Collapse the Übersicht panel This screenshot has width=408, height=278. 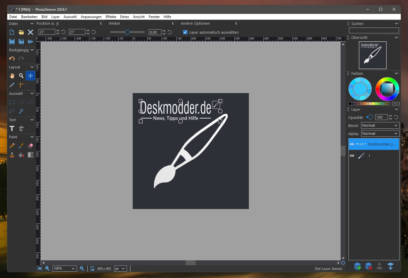coord(396,37)
